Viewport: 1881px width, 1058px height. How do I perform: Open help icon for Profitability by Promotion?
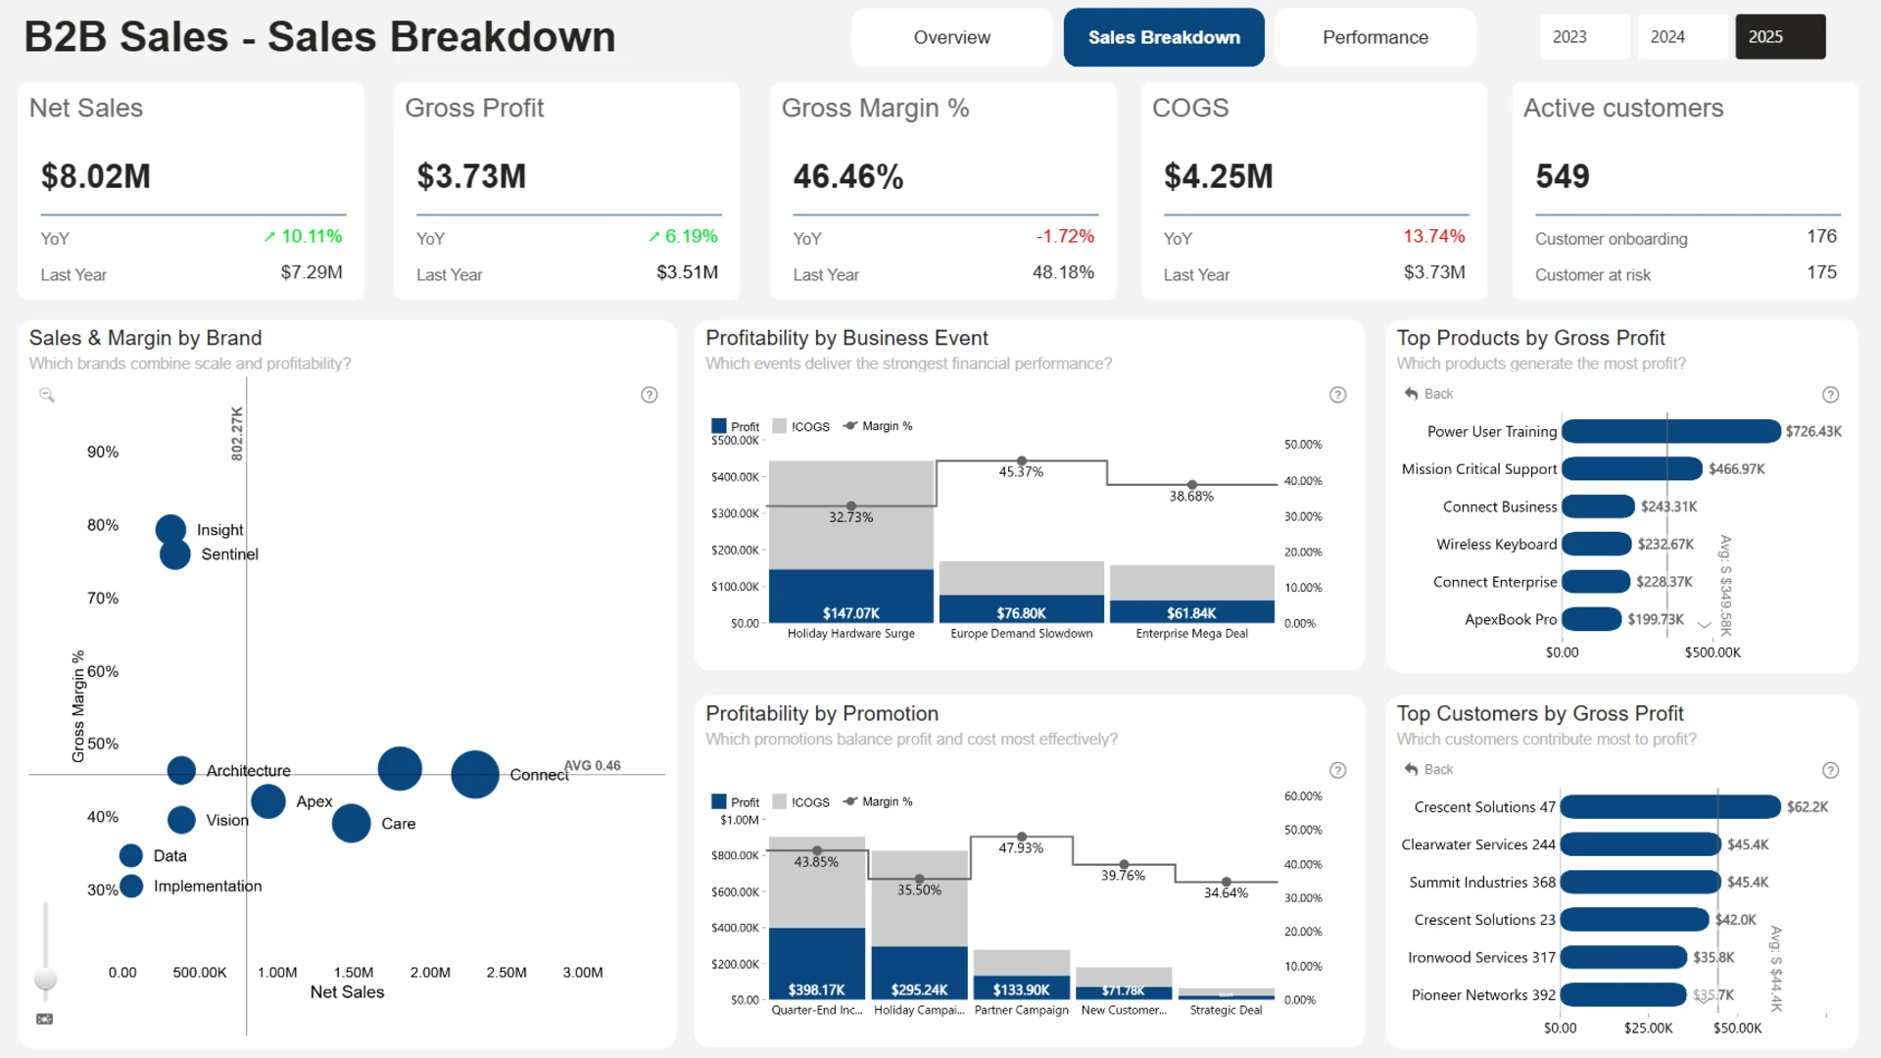pos(1338,770)
